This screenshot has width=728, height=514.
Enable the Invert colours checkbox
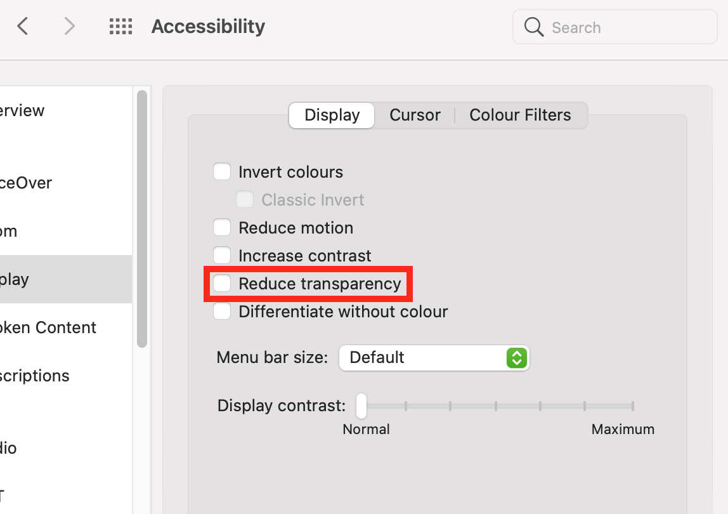222,171
